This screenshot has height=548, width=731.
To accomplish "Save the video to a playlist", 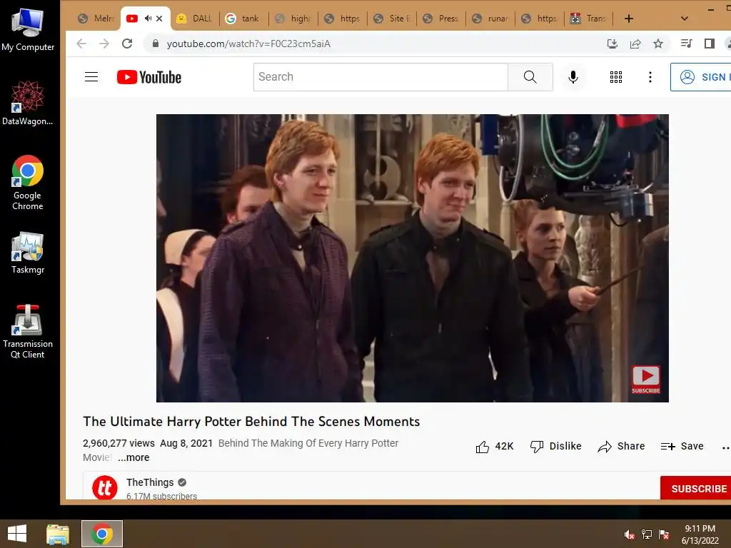I will pyautogui.click(x=682, y=447).
